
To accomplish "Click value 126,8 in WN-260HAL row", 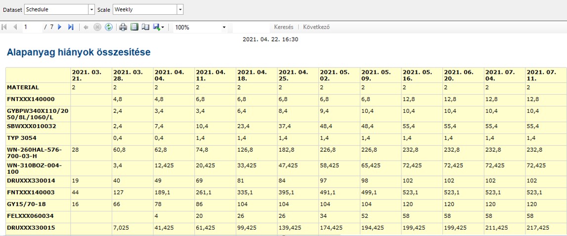I will [x=245, y=150].
